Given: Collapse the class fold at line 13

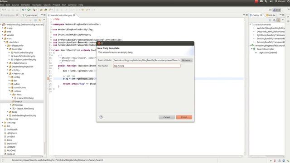Looking at the screenshot, I should [x=53, y=50].
